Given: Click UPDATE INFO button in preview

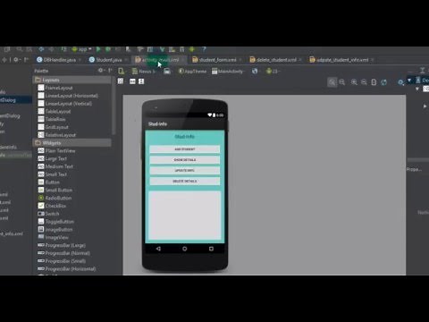Looking at the screenshot, I should [185, 171].
